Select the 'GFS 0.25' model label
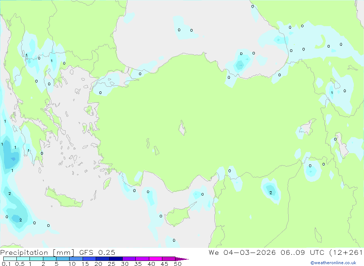Screen dimensions: 364x266 [97, 252]
